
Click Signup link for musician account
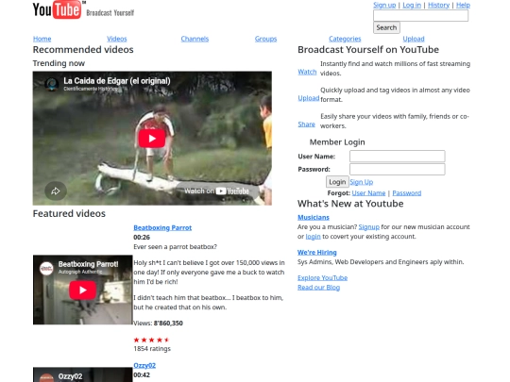(x=369, y=226)
